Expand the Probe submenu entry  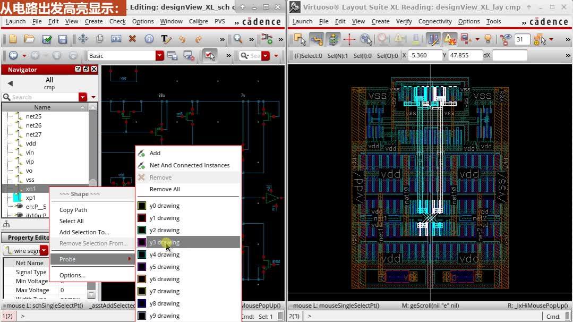[92, 259]
